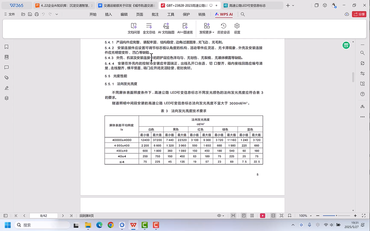Screen dimensions: 370x231
Task: Switch to the 批注 ribbon tab
Action: click(x=155, y=14)
